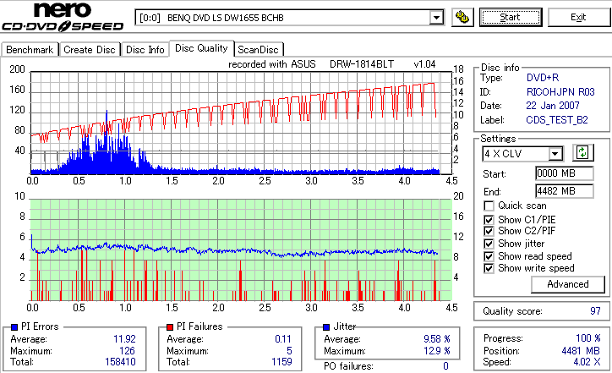Open the Create Disc tab
This screenshot has width=612, height=373.
90,50
